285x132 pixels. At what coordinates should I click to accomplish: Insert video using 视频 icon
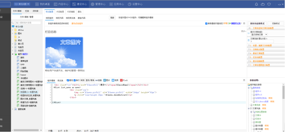click(x=115, y=80)
